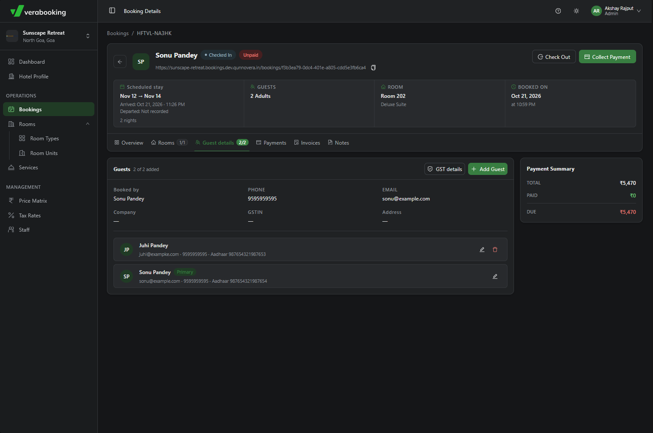Copy the booking URL icon
The width and height of the screenshot is (653, 433).
coord(373,68)
